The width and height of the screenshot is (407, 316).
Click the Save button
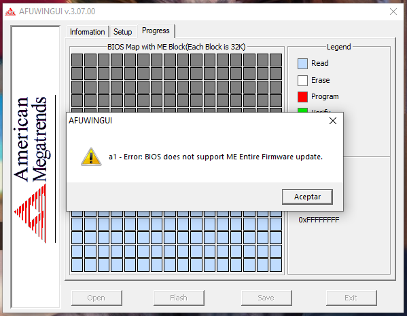click(x=266, y=298)
